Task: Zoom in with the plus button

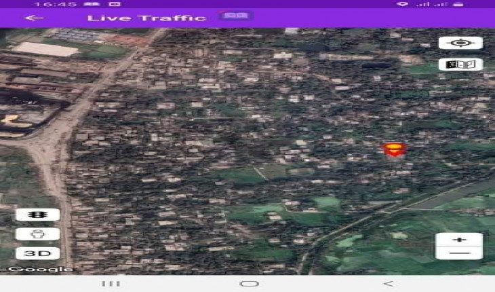Action: click(459, 240)
